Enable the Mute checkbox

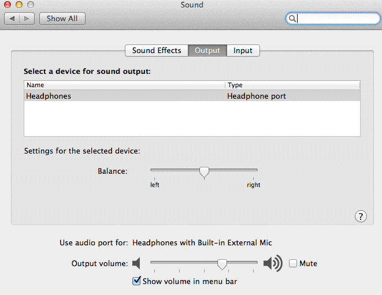293,263
